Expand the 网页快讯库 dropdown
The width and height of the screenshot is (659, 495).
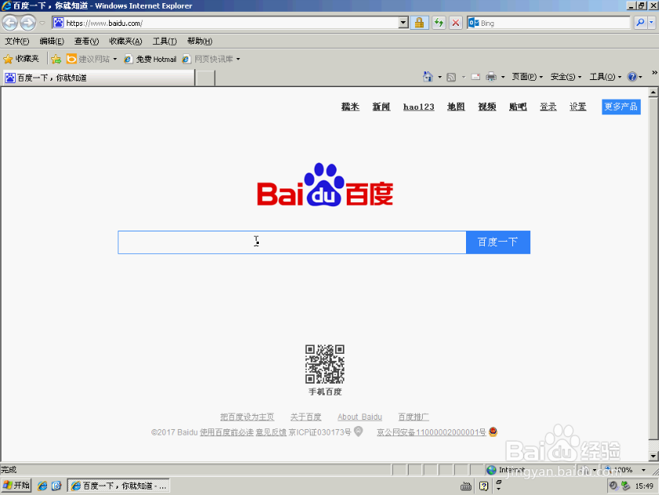tap(238, 60)
